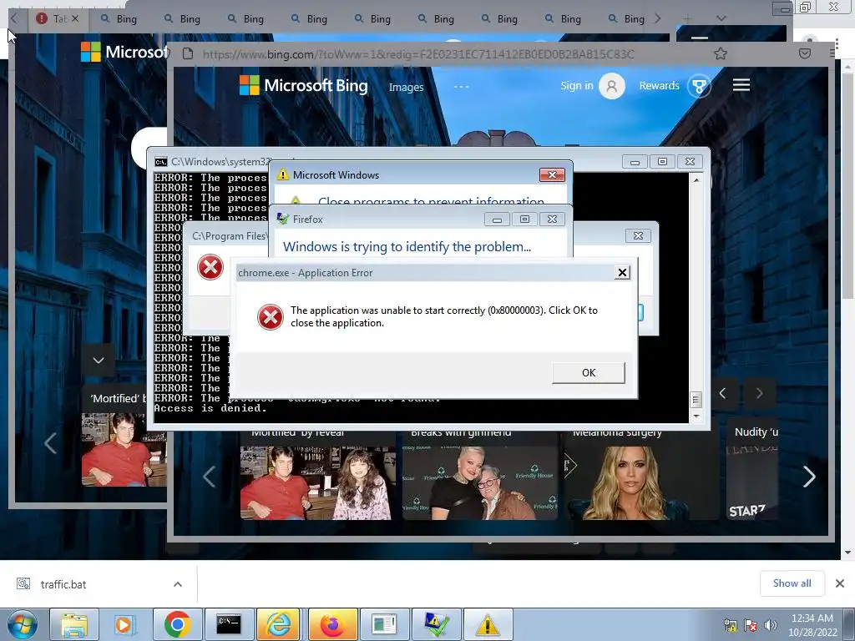Click the red error icon in Program Files dialog
This screenshot has width=855, height=641.
click(210, 267)
